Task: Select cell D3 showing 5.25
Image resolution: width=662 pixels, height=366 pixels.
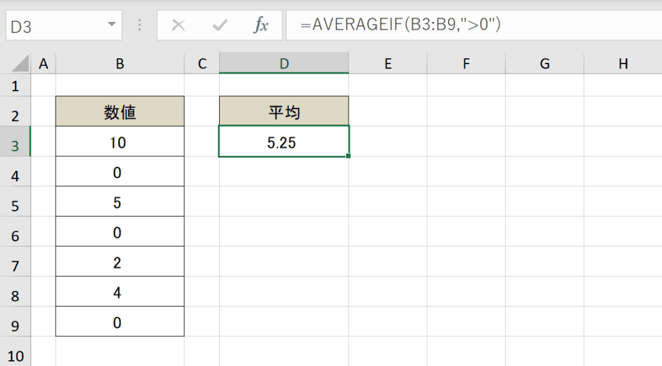Action: [x=284, y=142]
